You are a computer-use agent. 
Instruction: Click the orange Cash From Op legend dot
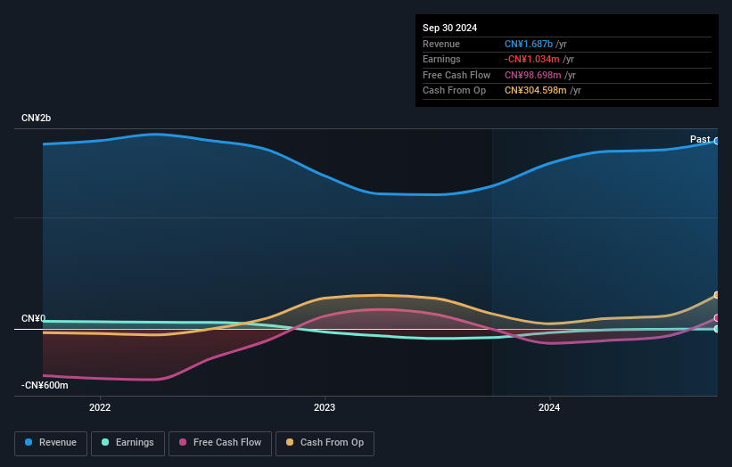click(290, 442)
